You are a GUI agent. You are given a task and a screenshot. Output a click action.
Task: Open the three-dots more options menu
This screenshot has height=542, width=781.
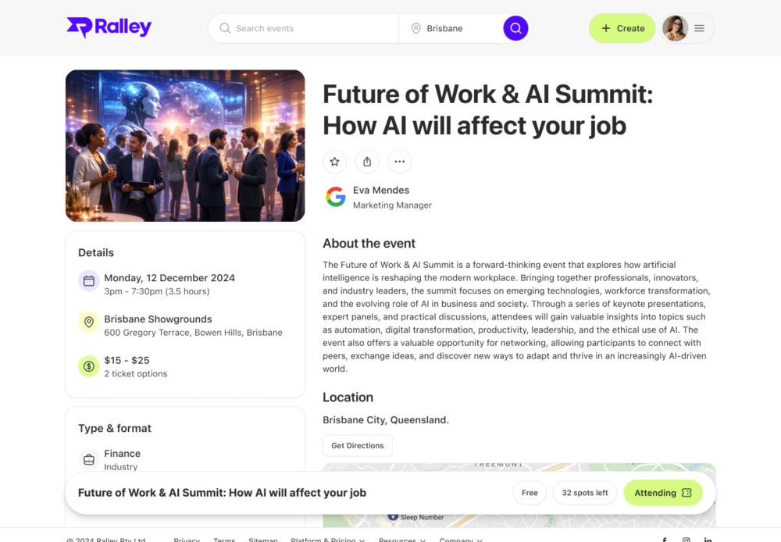pyautogui.click(x=399, y=162)
